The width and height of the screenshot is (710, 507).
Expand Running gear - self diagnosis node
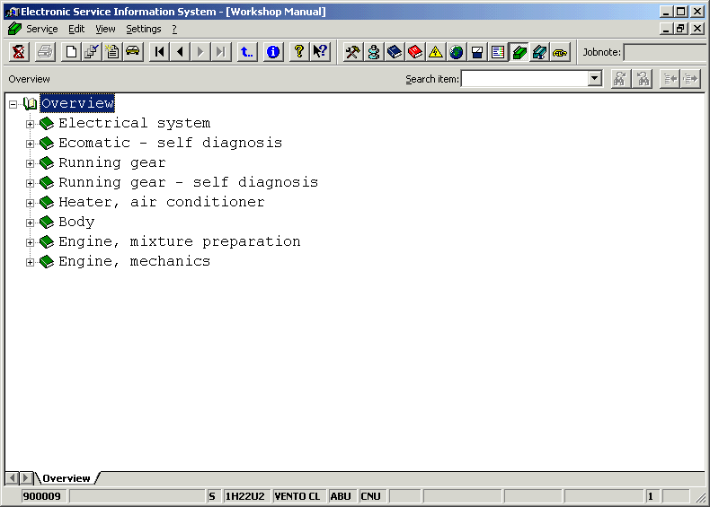coord(30,183)
